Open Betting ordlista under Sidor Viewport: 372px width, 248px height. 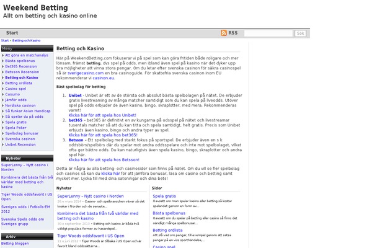[x=167, y=231]
